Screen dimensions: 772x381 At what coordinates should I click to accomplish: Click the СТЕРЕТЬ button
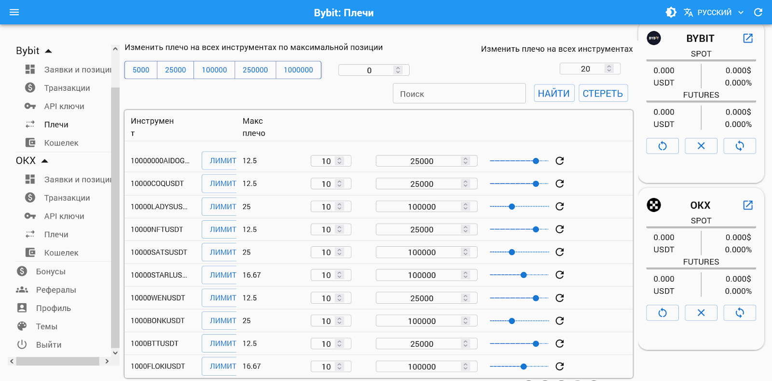[603, 93]
